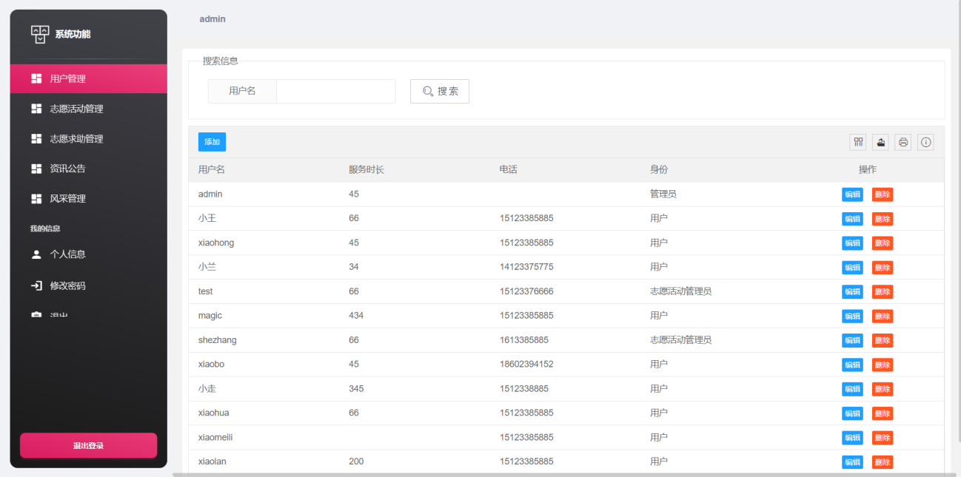Click the arrow icon beside 修改密码

[36, 285]
